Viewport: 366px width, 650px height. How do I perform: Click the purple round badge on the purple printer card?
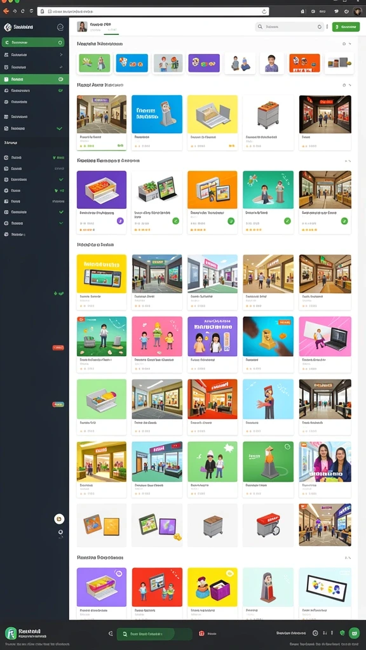pyautogui.click(x=120, y=221)
